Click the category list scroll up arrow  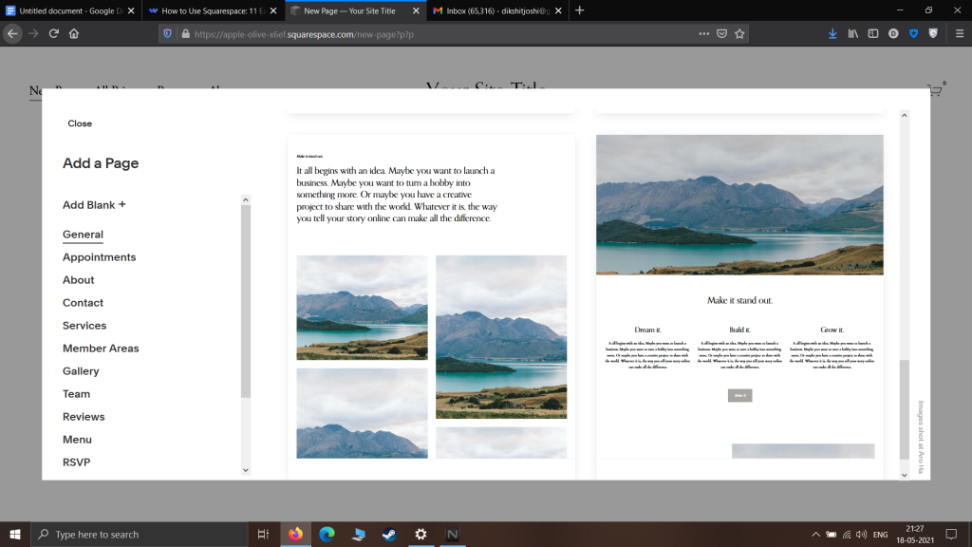click(x=246, y=199)
